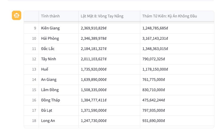Click the value 1,178,150,000đ

[x=155, y=69]
